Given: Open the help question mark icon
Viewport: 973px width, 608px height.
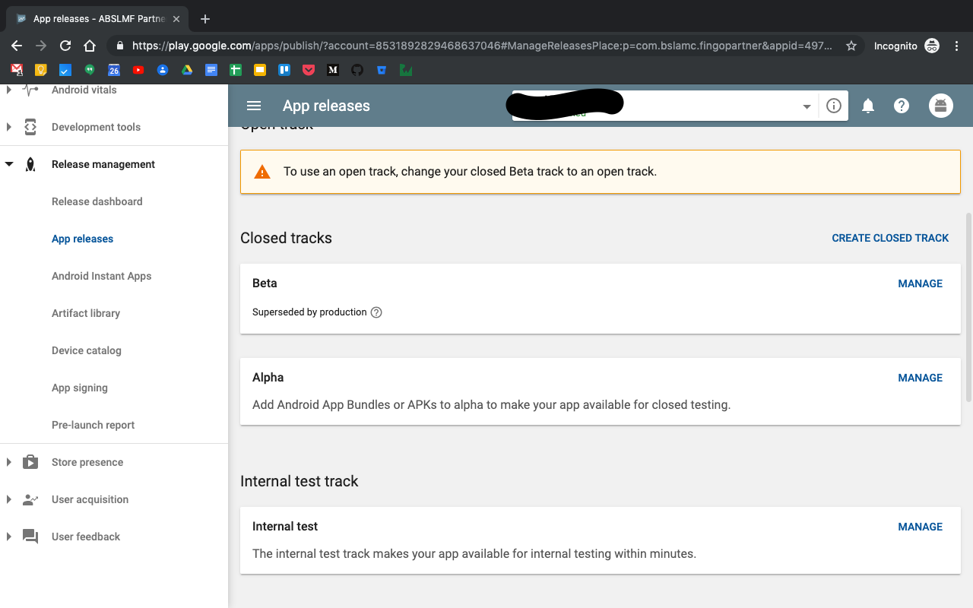Looking at the screenshot, I should coord(902,106).
